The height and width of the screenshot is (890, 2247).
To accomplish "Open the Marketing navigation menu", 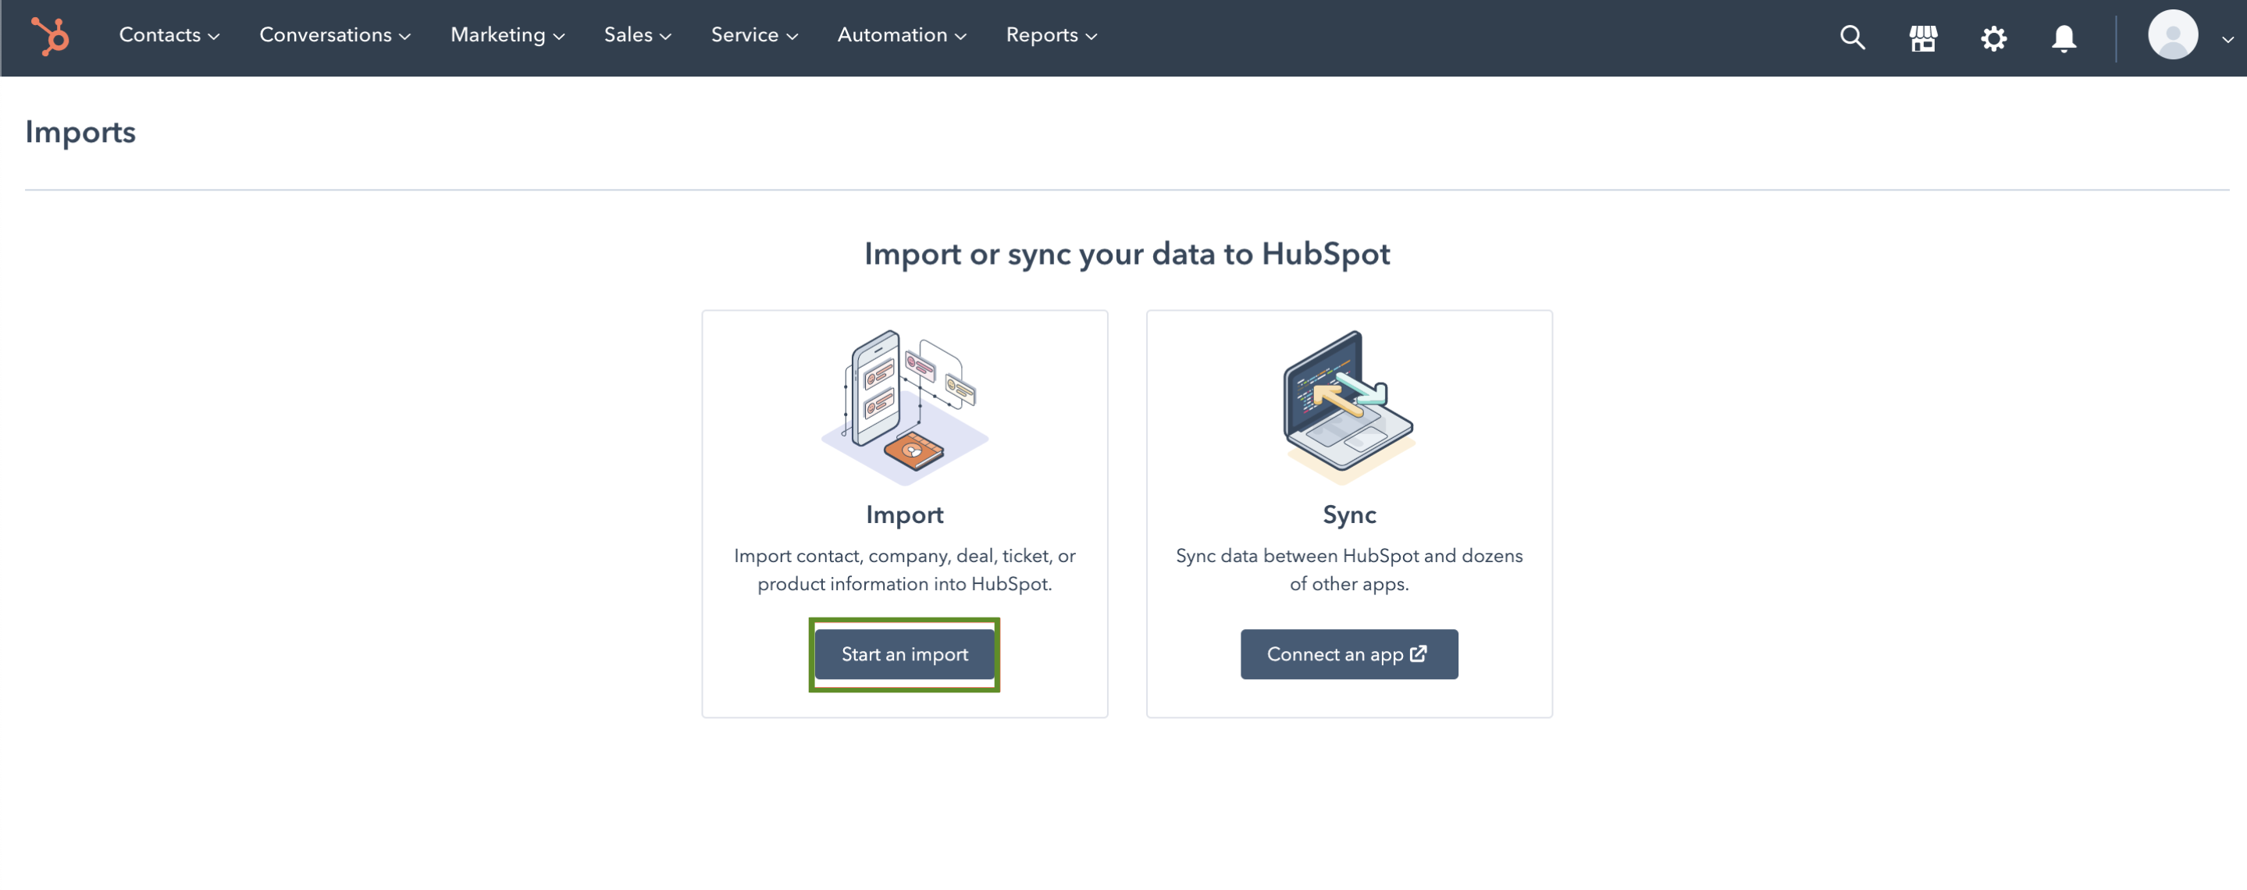I will 507,35.
